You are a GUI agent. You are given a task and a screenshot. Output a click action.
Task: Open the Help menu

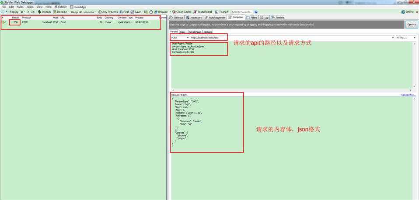49,7
